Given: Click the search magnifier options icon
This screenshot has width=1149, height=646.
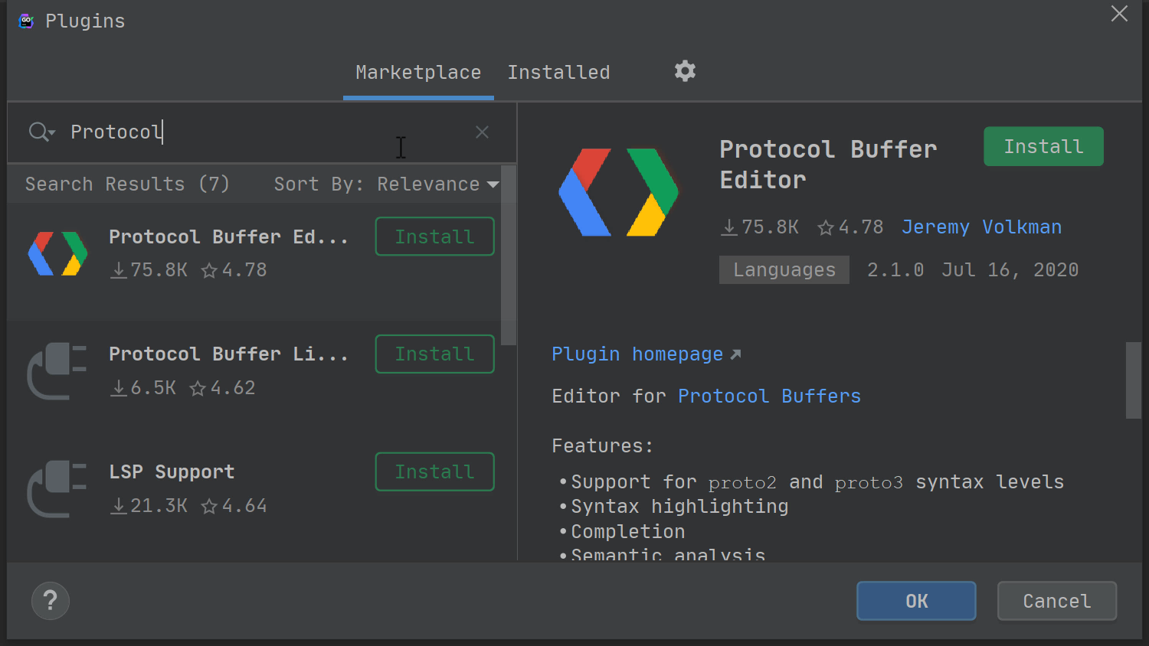Looking at the screenshot, I should tap(41, 132).
